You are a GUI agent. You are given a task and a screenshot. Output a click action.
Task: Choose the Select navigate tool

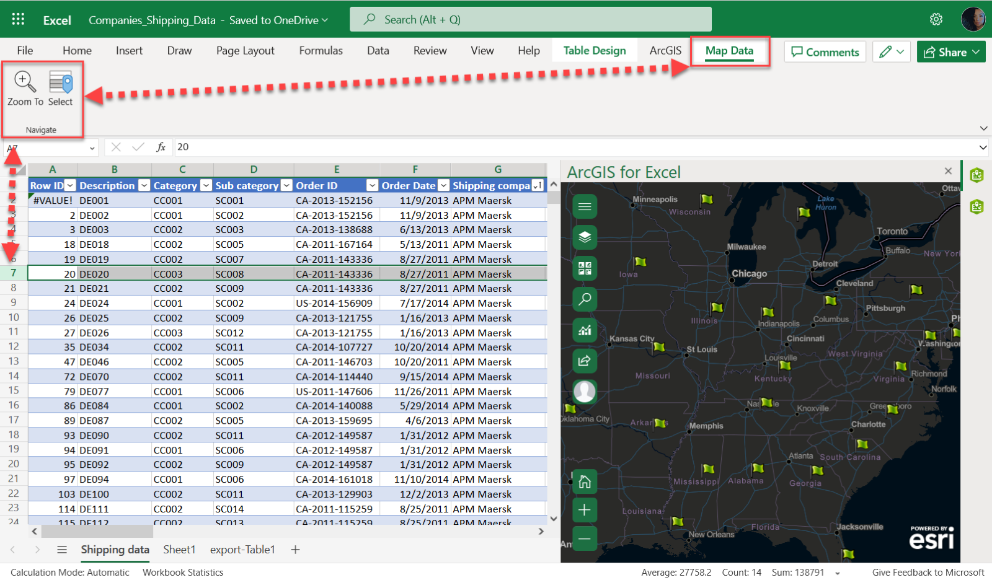coord(61,89)
